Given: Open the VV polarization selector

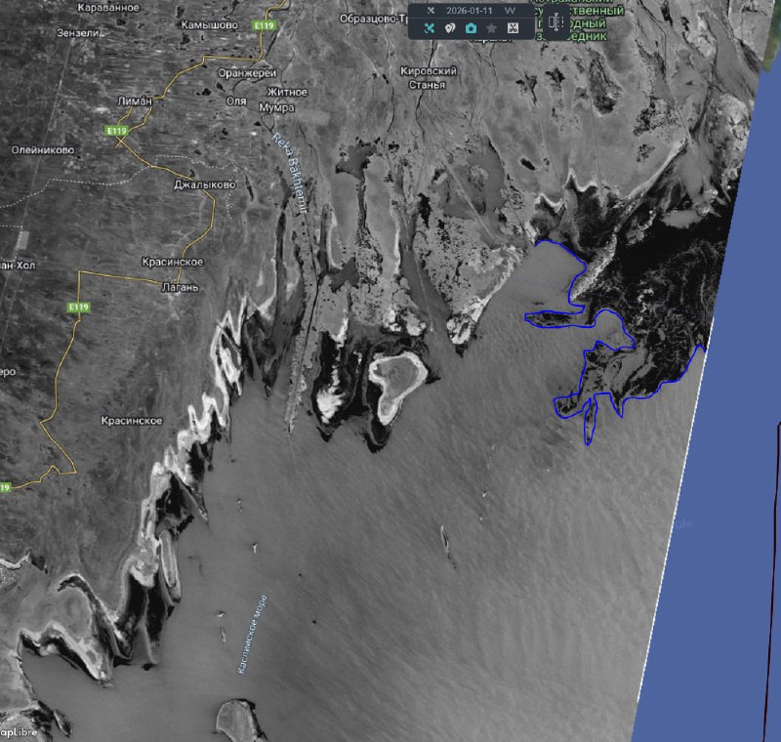Looking at the screenshot, I should click(510, 11).
